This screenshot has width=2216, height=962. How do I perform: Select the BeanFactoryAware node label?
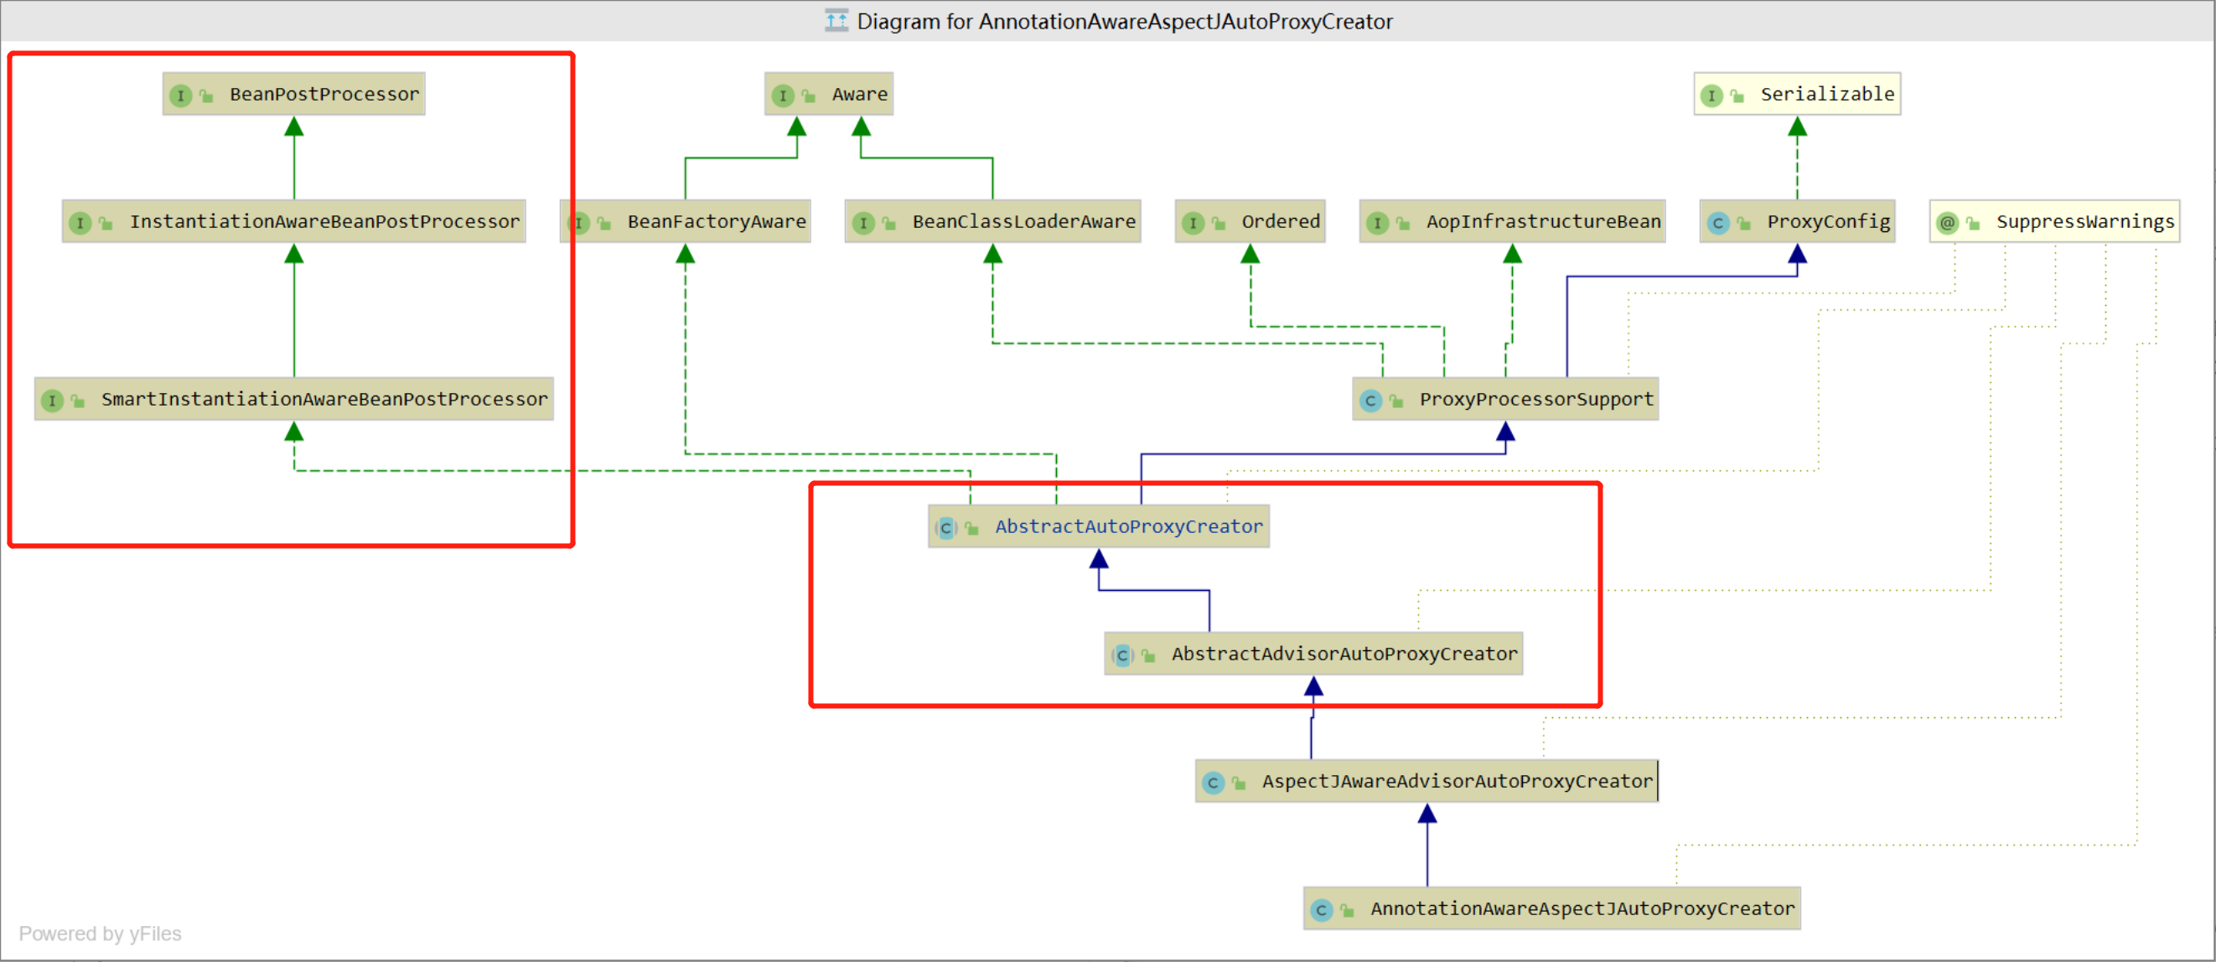click(x=717, y=221)
